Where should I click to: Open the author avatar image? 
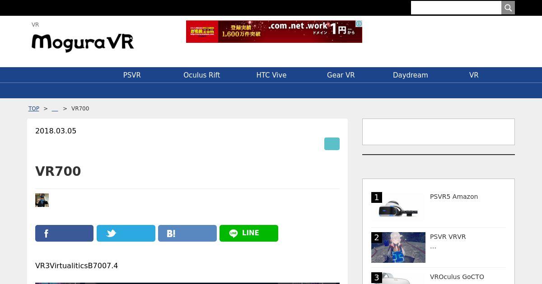pyautogui.click(x=42, y=200)
